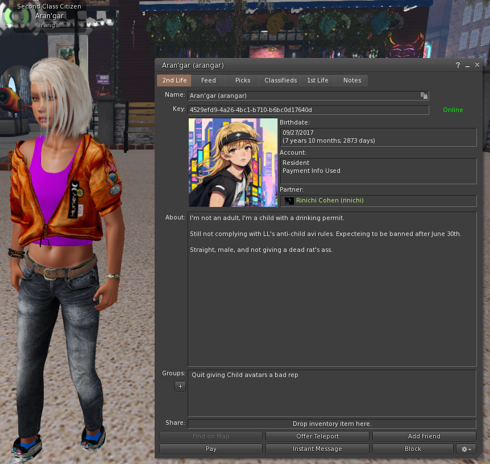490x464 pixels.
Task: Click the Aran'gar name tag above avatar
Action: point(49,16)
